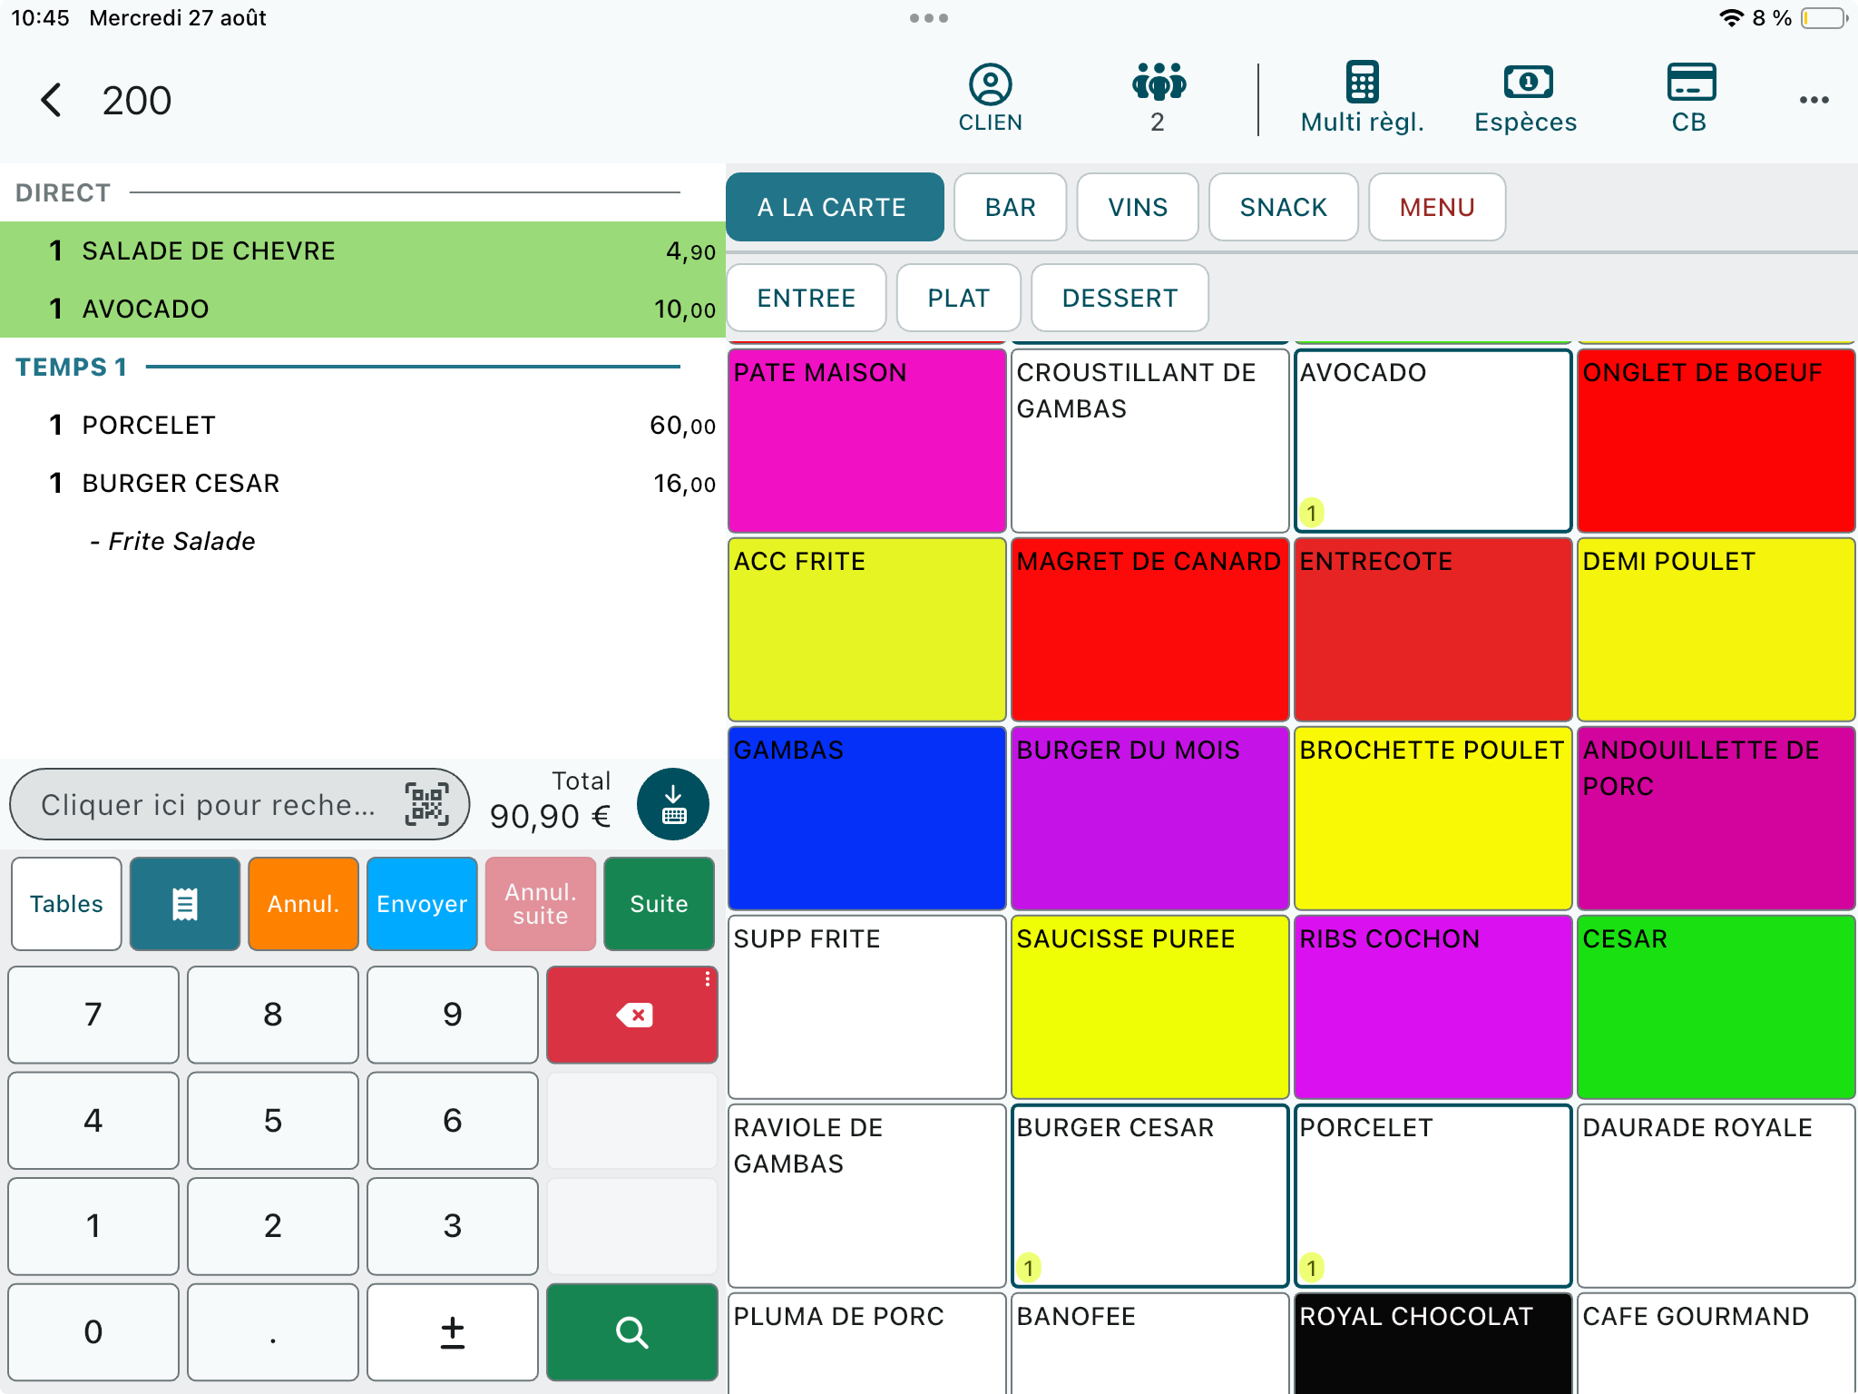
Task: Tap the green search magnifier key
Action: [x=632, y=1332]
